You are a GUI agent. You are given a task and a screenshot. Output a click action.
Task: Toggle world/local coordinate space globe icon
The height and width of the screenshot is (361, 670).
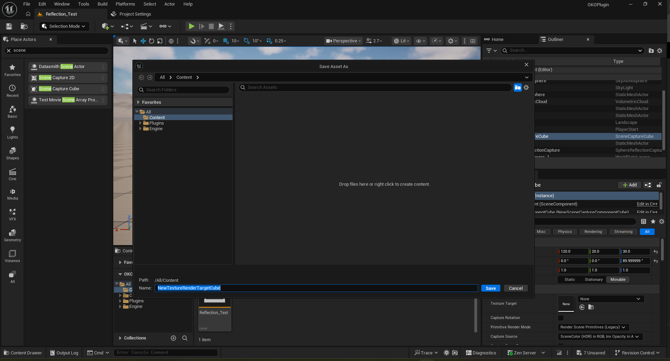click(x=171, y=41)
